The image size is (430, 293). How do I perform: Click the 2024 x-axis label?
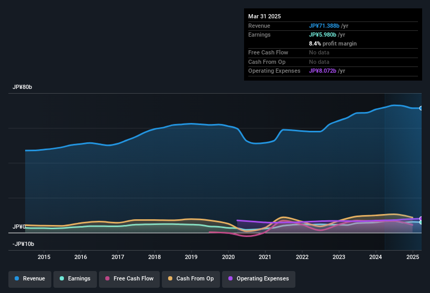pyautogui.click(x=376, y=257)
